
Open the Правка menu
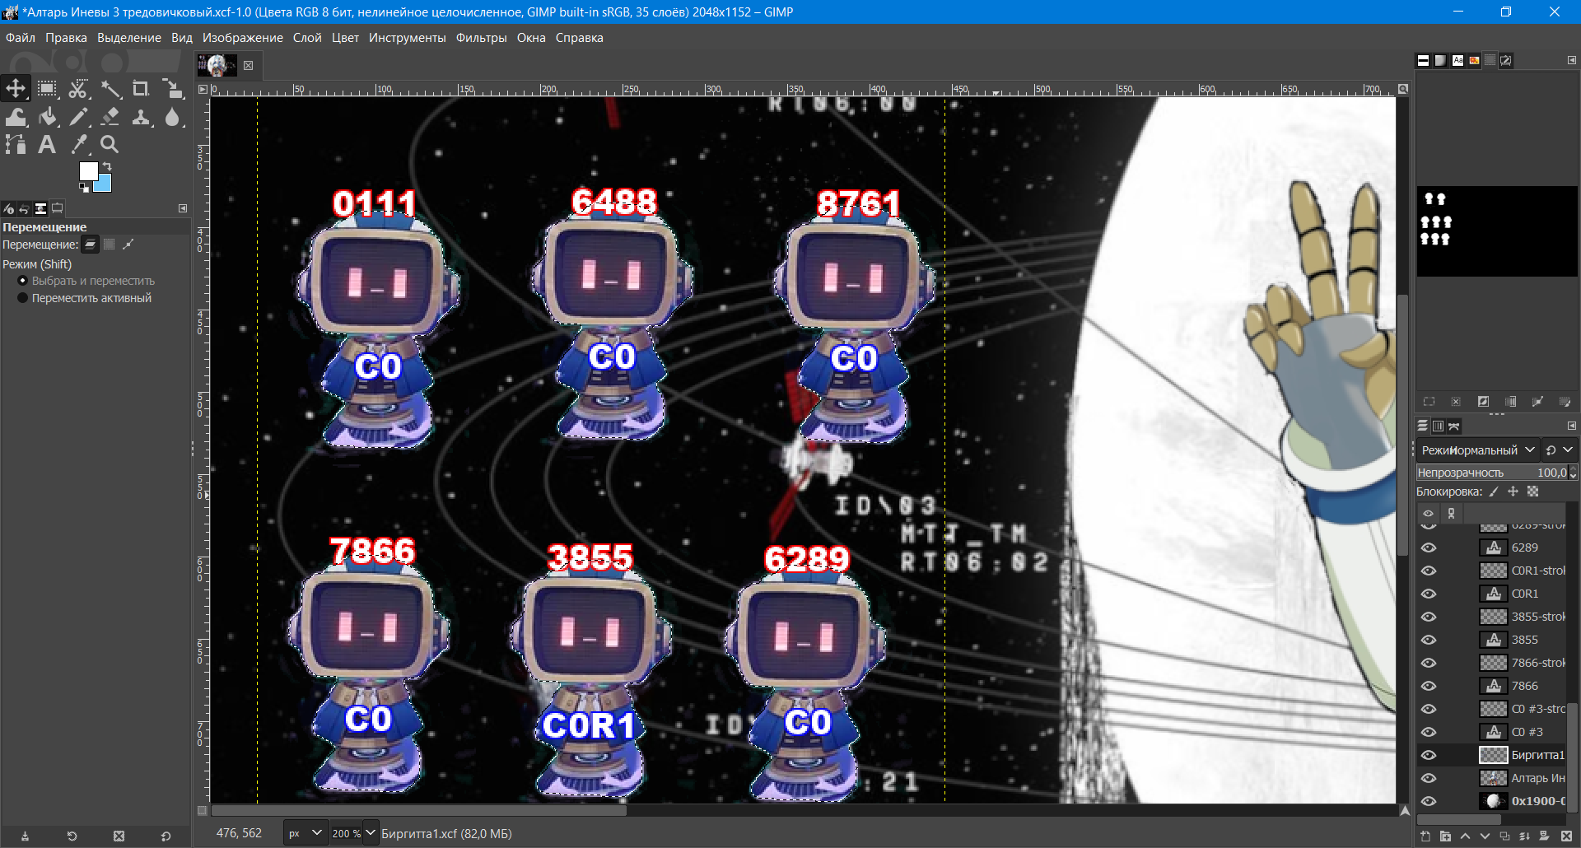pyautogui.click(x=66, y=38)
